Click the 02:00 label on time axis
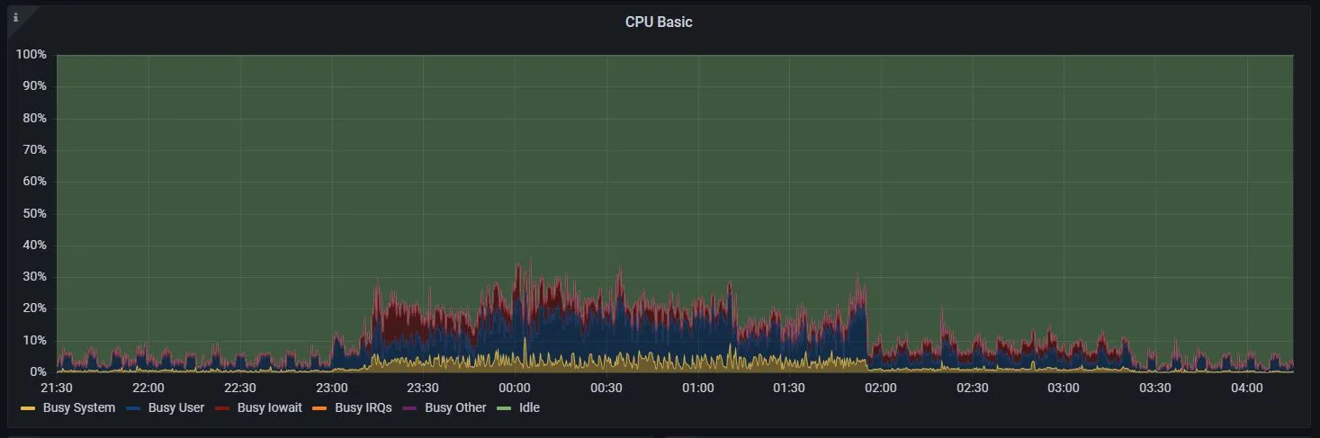1320x438 pixels. click(x=880, y=389)
